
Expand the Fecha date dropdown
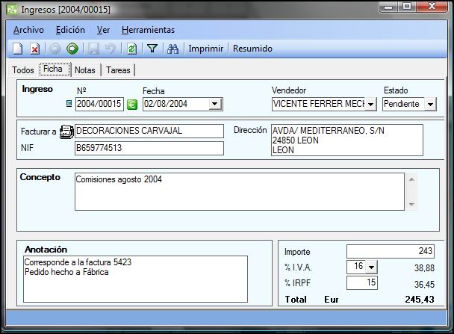point(215,104)
